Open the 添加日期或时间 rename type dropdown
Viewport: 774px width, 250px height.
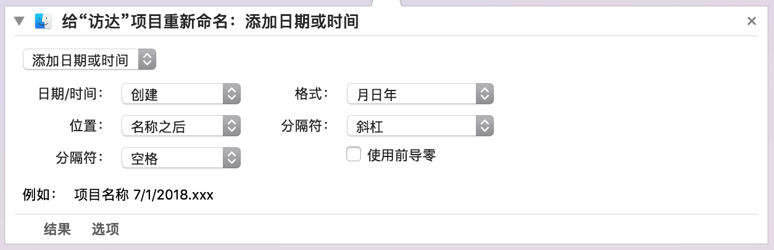tap(89, 60)
